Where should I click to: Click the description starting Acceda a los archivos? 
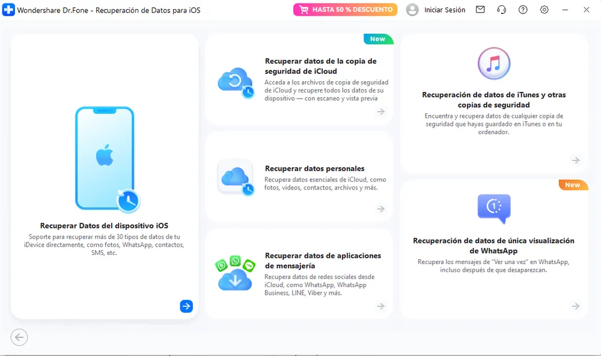click(326, 90)
